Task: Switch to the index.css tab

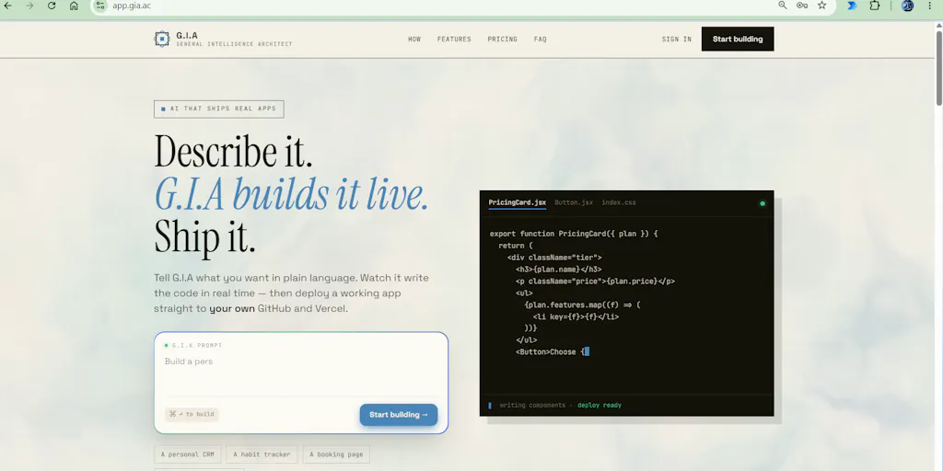Action: (619, 202)
